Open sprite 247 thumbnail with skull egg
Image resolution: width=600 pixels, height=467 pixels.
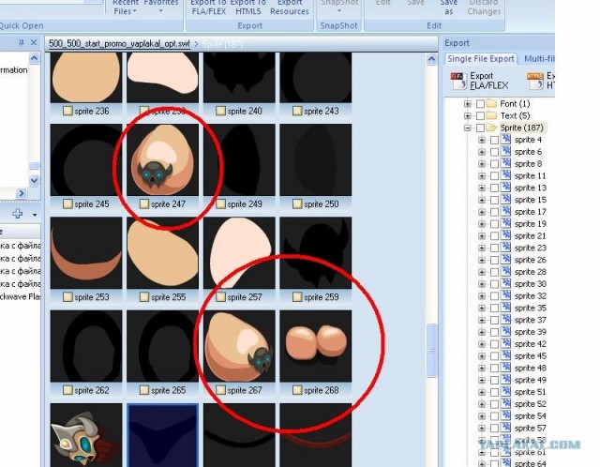click(162, 159)
